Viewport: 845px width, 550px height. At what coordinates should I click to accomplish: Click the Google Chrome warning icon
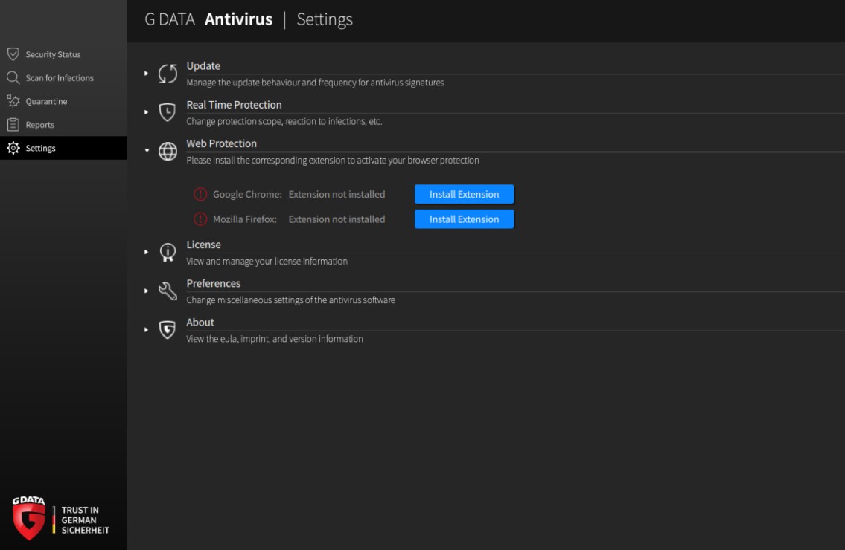[200, 194]
